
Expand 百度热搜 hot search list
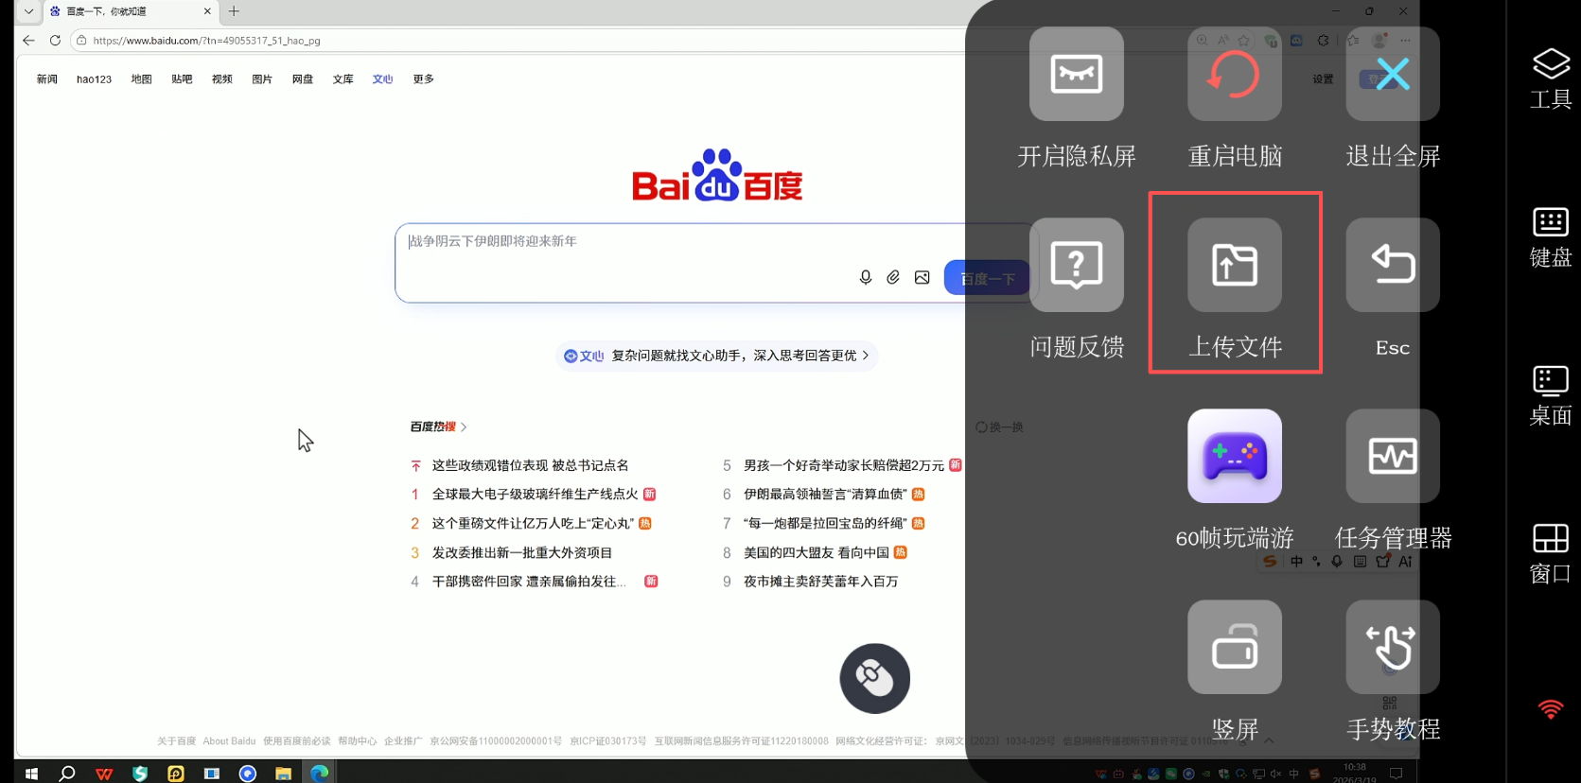coord(438,426)
